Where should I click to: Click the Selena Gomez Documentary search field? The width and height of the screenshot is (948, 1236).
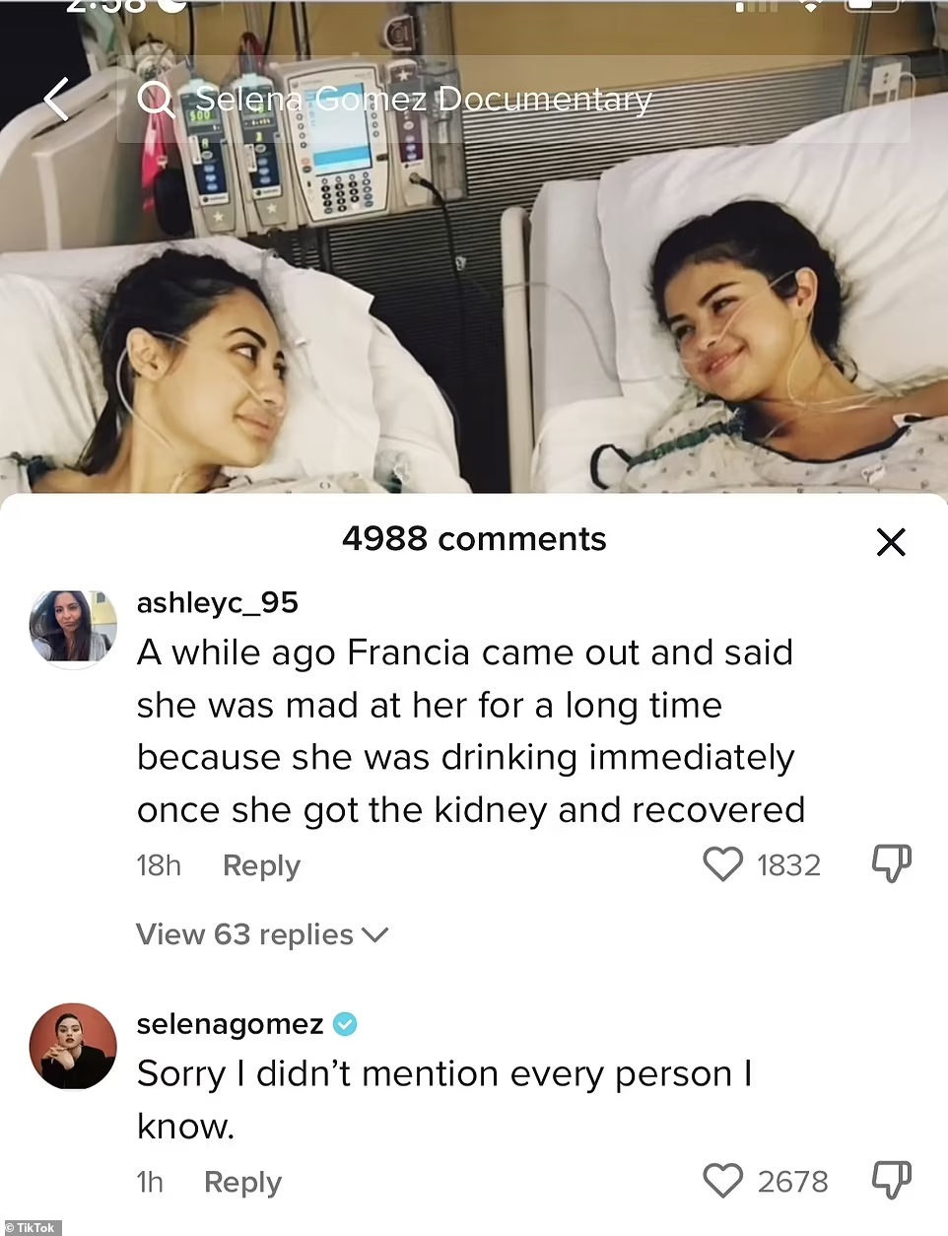(424, 99)
